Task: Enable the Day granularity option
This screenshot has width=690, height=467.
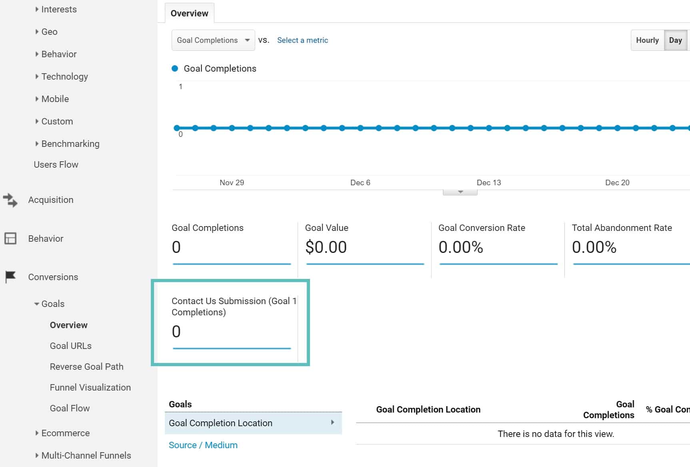Action: point(676,40)
